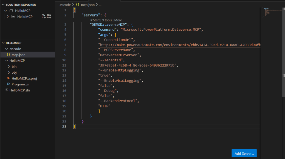Collapse the .vscode folder
This screenshot has height=159, width=285.
point(7,49)
